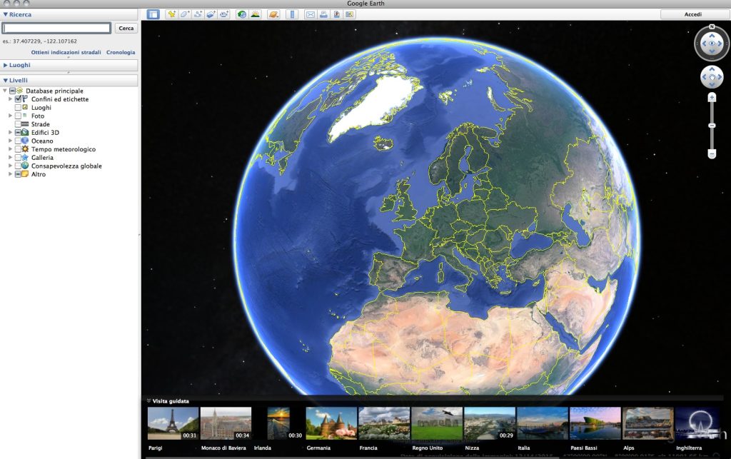Select the Parigi tour thumbnail
731x459 pixels.
coord(175,423)
